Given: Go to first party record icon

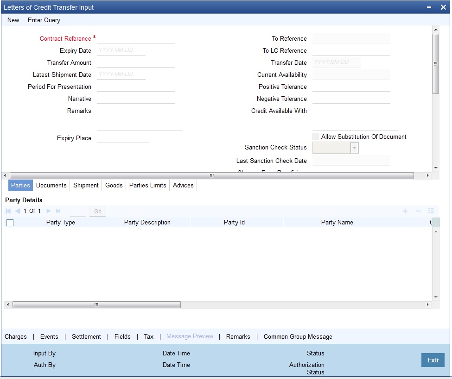Looking at the screenshot, I should coord(8,211).
